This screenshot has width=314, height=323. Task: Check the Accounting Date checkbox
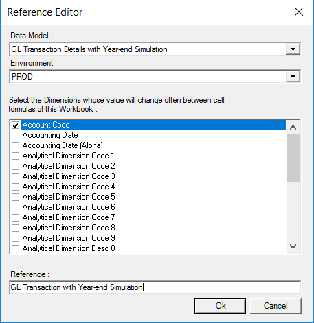tap(15, 136)
